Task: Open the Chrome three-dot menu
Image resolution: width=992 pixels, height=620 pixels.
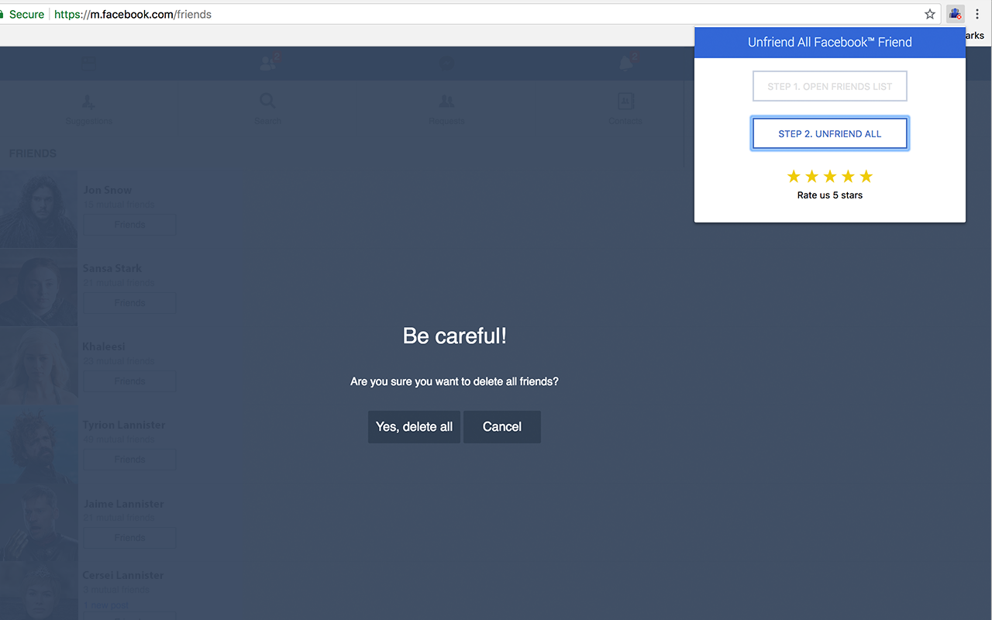Action: point(977,14)
